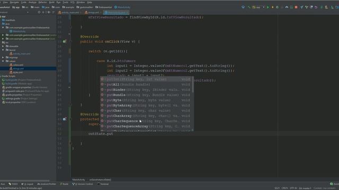The height and width of the screenshot is (190, 339).
Task: Collapse the values folder
Action: click(3, 61)
